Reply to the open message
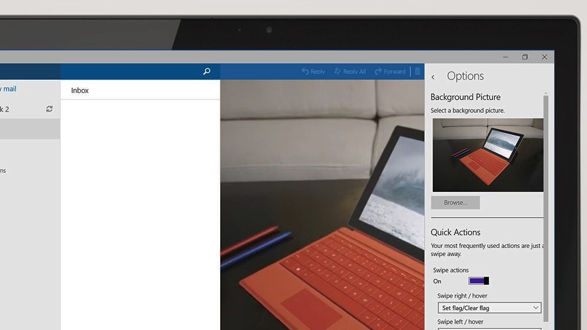 tap(313, 71)
